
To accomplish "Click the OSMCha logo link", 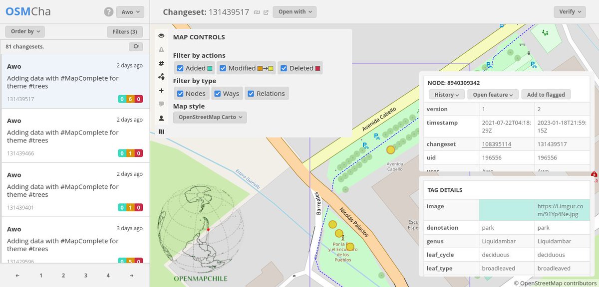I will click(x=28, y=12).
